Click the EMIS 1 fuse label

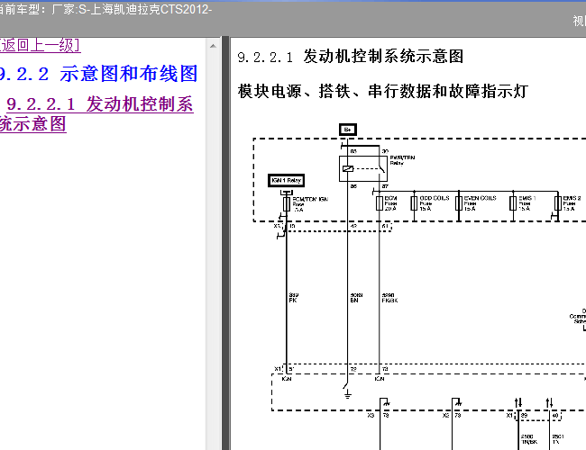(x=527, y=203)
